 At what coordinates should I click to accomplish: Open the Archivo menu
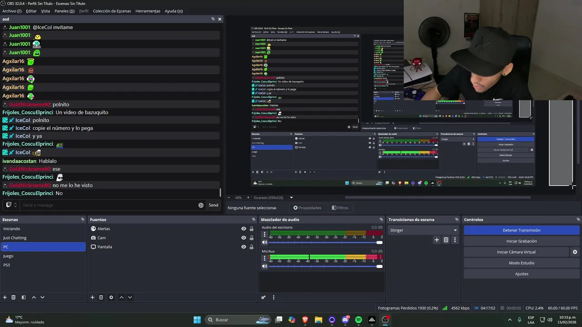pos(12,11)
